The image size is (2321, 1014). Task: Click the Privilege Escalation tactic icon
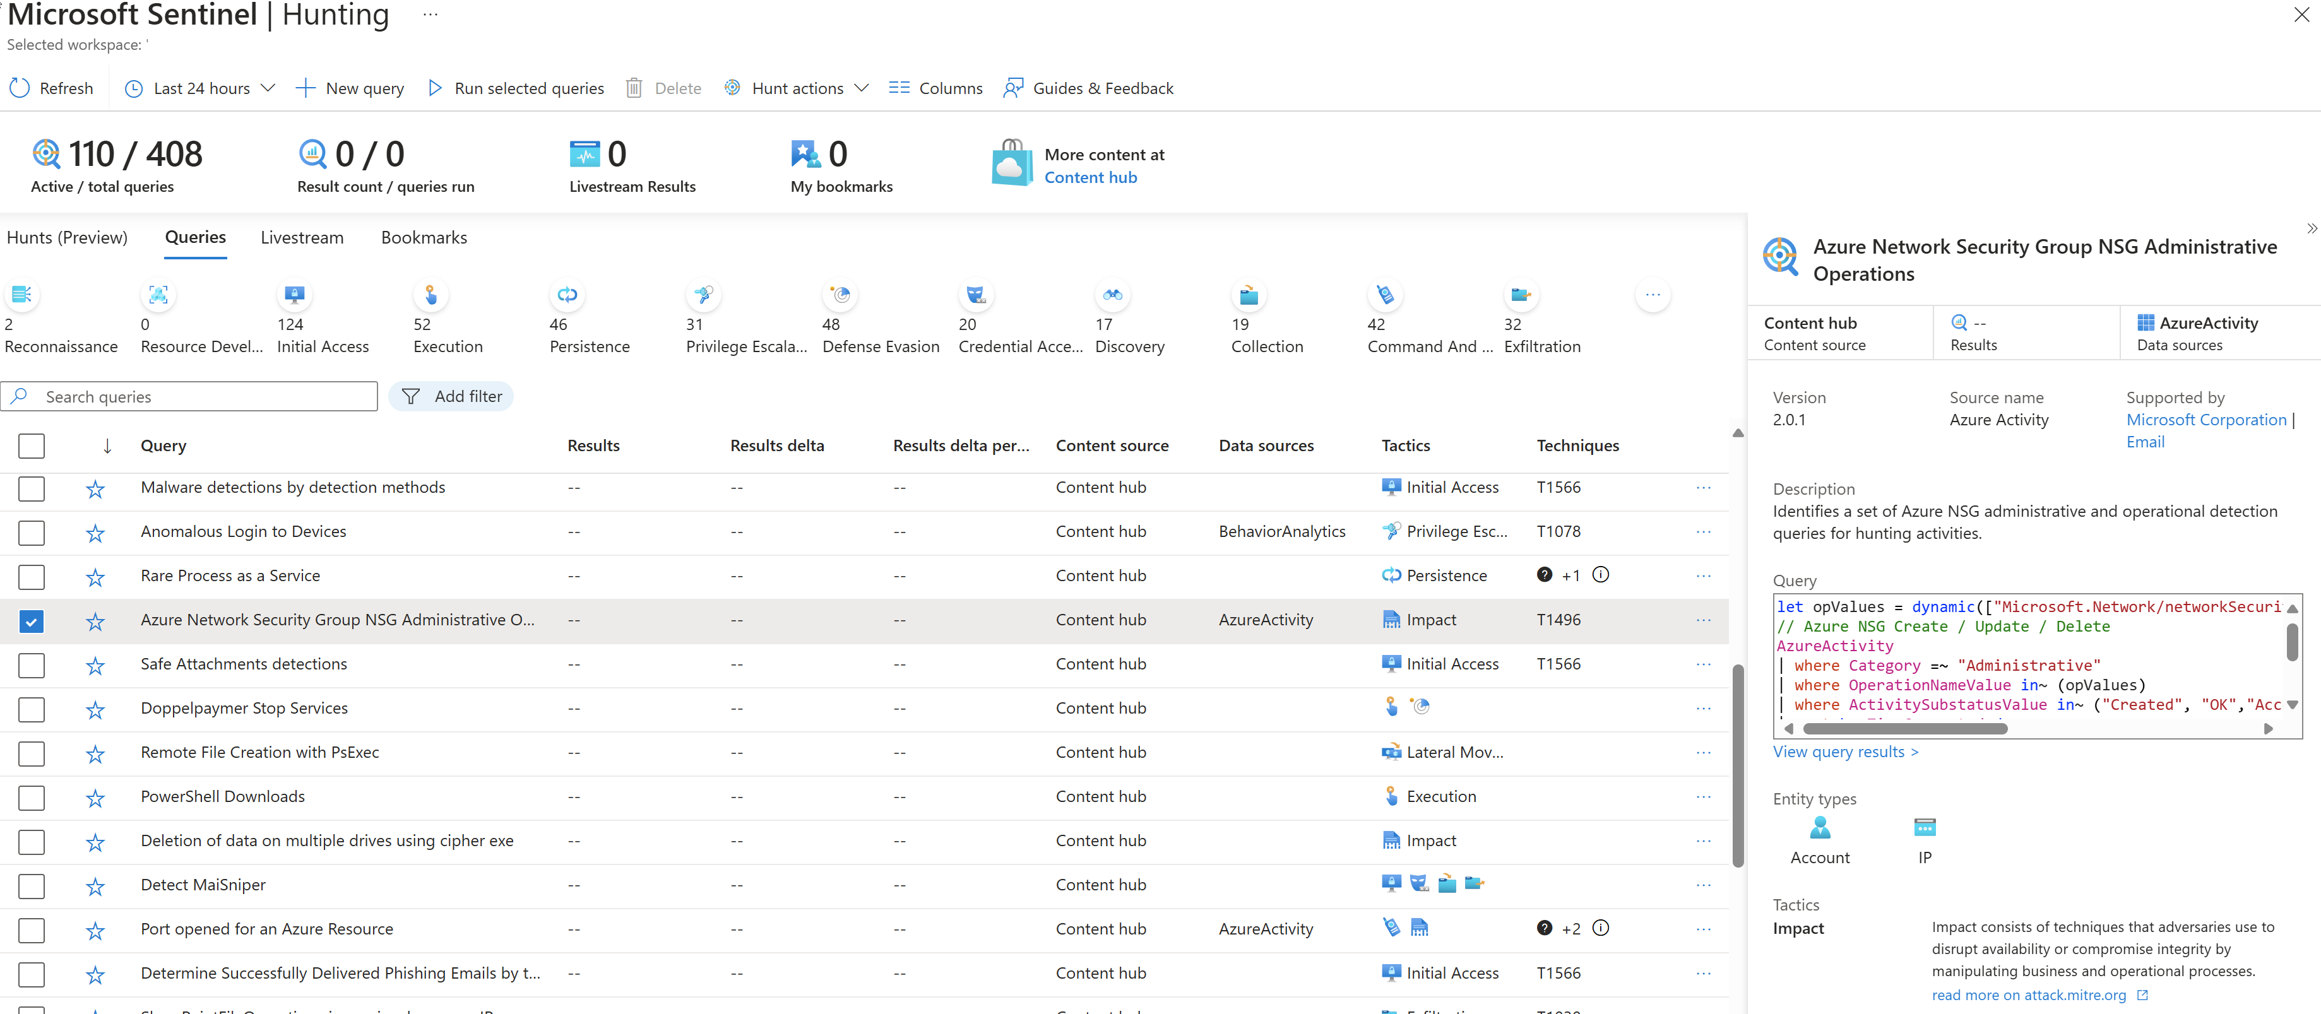[703, 295]
